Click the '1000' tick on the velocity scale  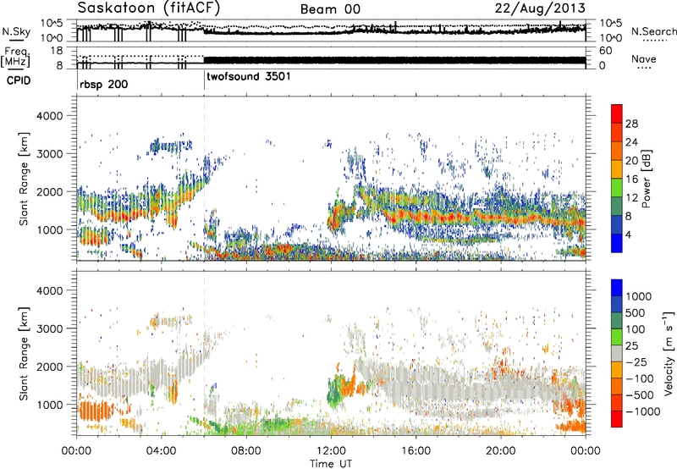639,296
